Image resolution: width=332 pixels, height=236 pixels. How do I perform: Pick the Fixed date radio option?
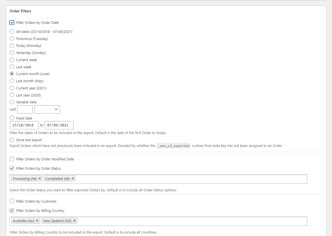point(12,118)
